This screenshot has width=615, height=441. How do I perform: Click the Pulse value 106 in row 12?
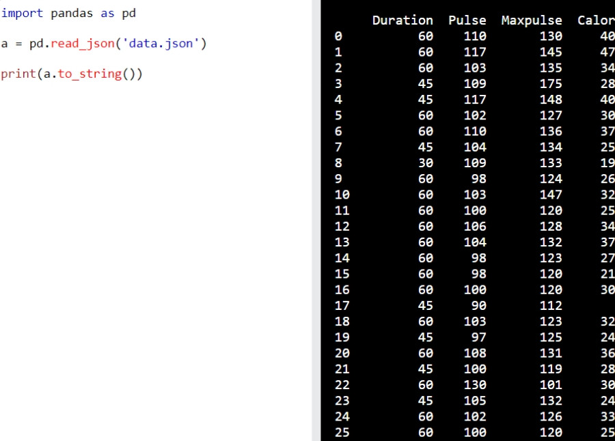click(475, 227)
